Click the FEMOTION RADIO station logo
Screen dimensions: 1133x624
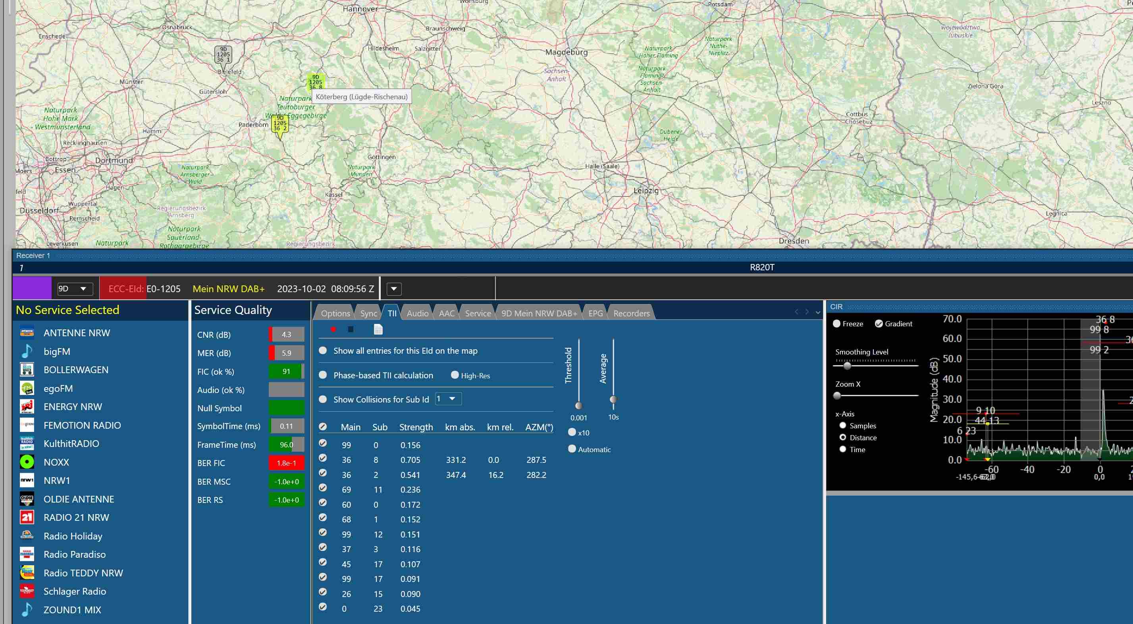click(x=27, y=425)
